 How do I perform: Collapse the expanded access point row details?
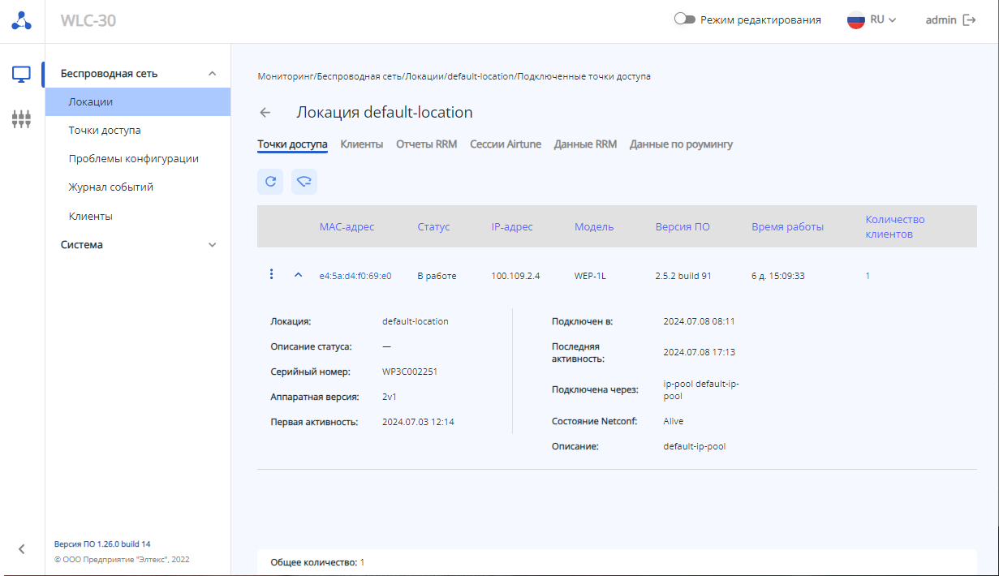pos(298,275)
